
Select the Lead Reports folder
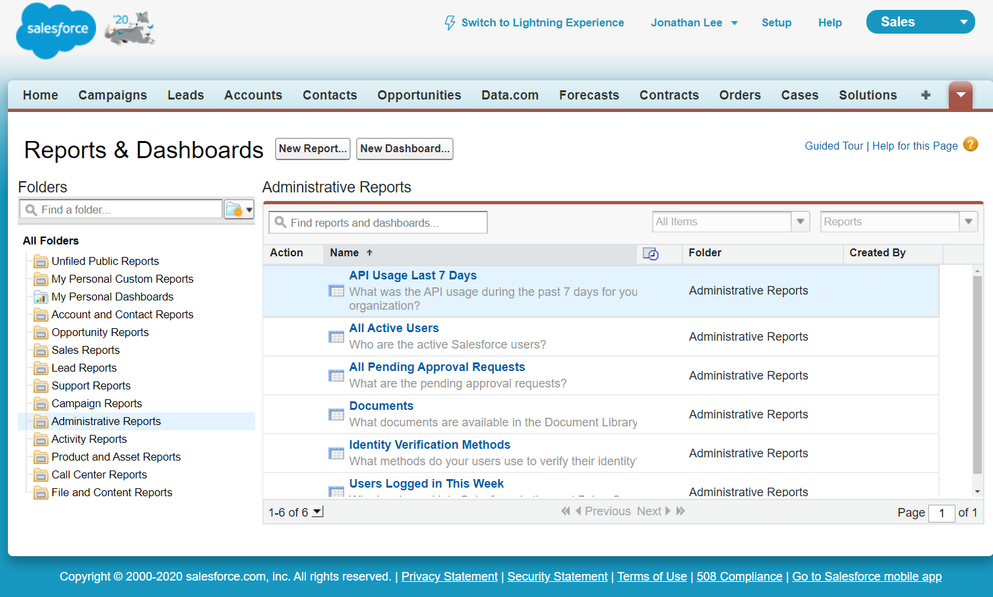click(84, 368)
